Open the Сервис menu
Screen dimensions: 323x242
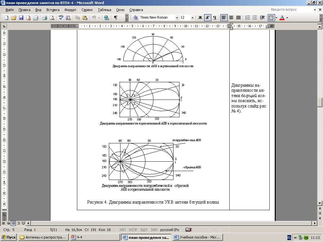(87, 10)
